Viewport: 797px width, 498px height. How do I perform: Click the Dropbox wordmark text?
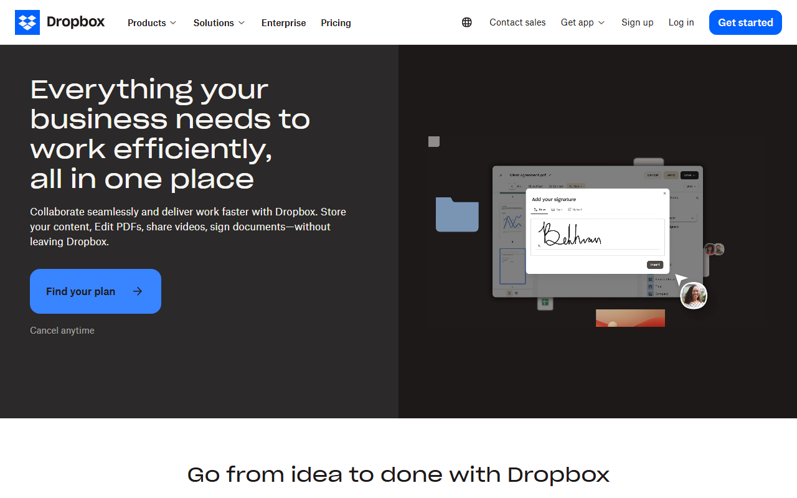pyautogui.click(x=76, y=22)
